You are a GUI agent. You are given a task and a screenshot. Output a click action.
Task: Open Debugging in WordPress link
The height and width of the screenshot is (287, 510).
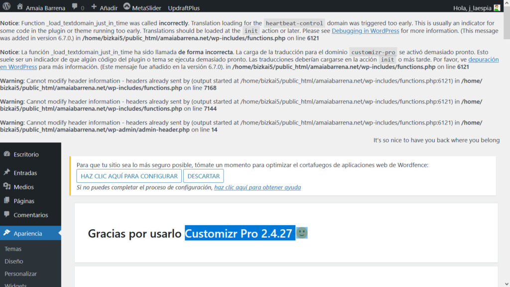coord(365,30)
